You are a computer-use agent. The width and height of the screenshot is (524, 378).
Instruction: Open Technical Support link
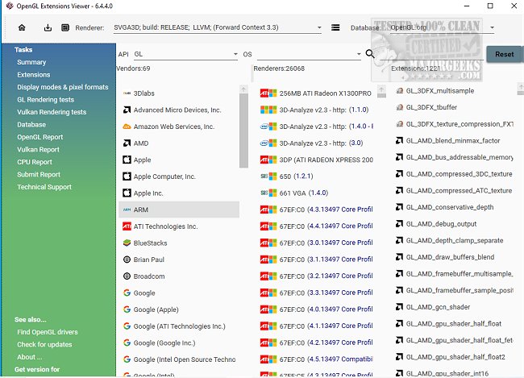pyautogui.click(x=44, y=187)
